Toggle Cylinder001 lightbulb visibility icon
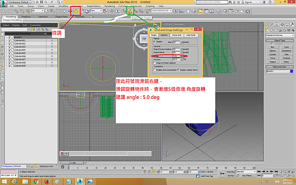This screenshot has width=296, height=185. [x=9, y=40]
